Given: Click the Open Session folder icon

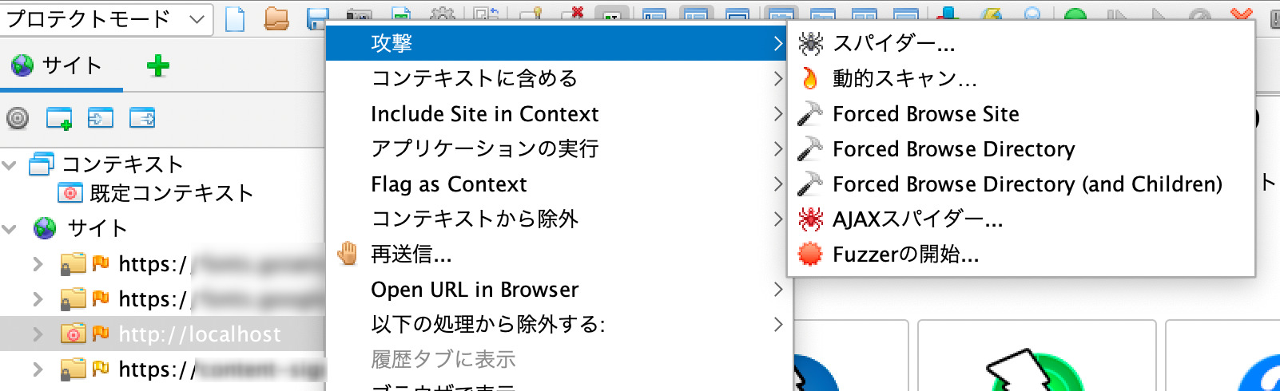Looking at the screenshot, I should 276,18.
